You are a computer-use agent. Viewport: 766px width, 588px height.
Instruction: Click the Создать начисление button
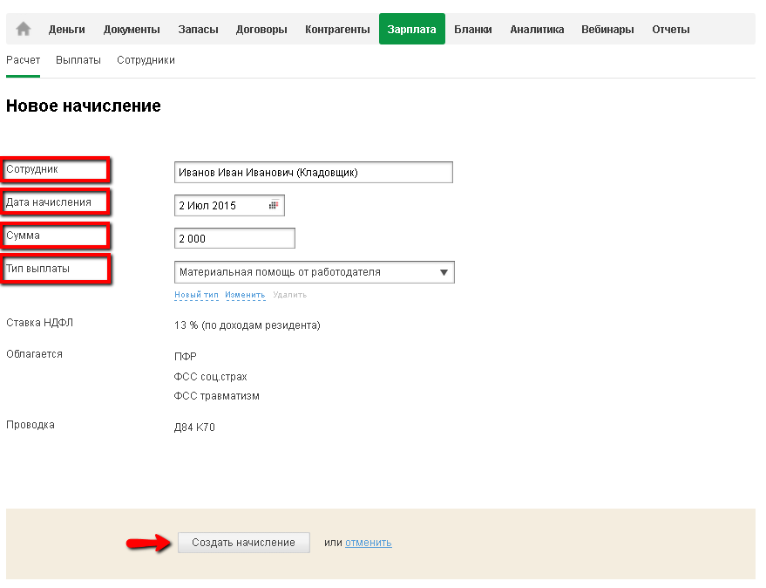[244, 543]
